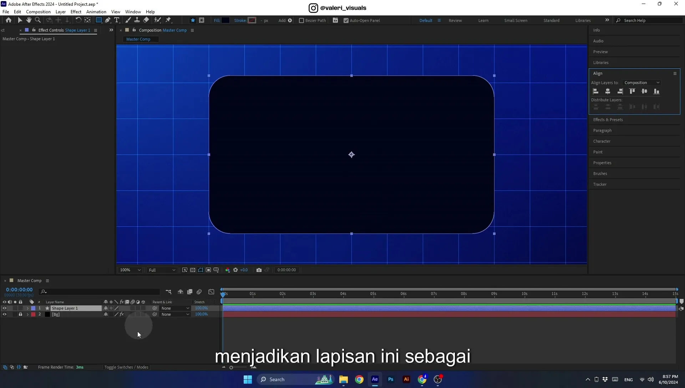The image size is (685, 388).
Task: Select the Rectangle shape tool
Action: pos(99,20)
